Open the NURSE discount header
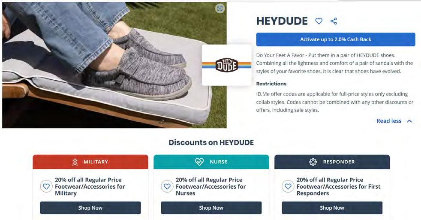The height and width of the screenshot is (220, 421). tap(211, 162)
